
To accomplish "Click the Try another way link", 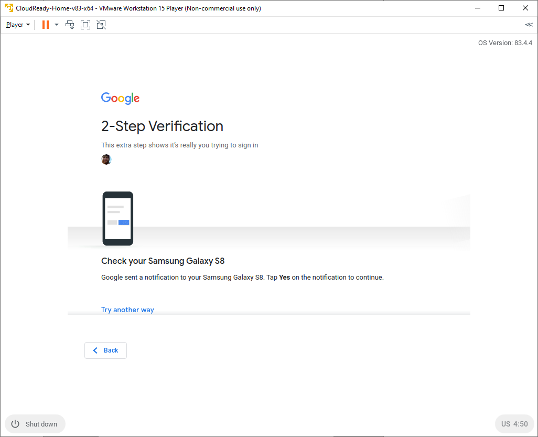I will pyautogui.click(x=127, y=310).
